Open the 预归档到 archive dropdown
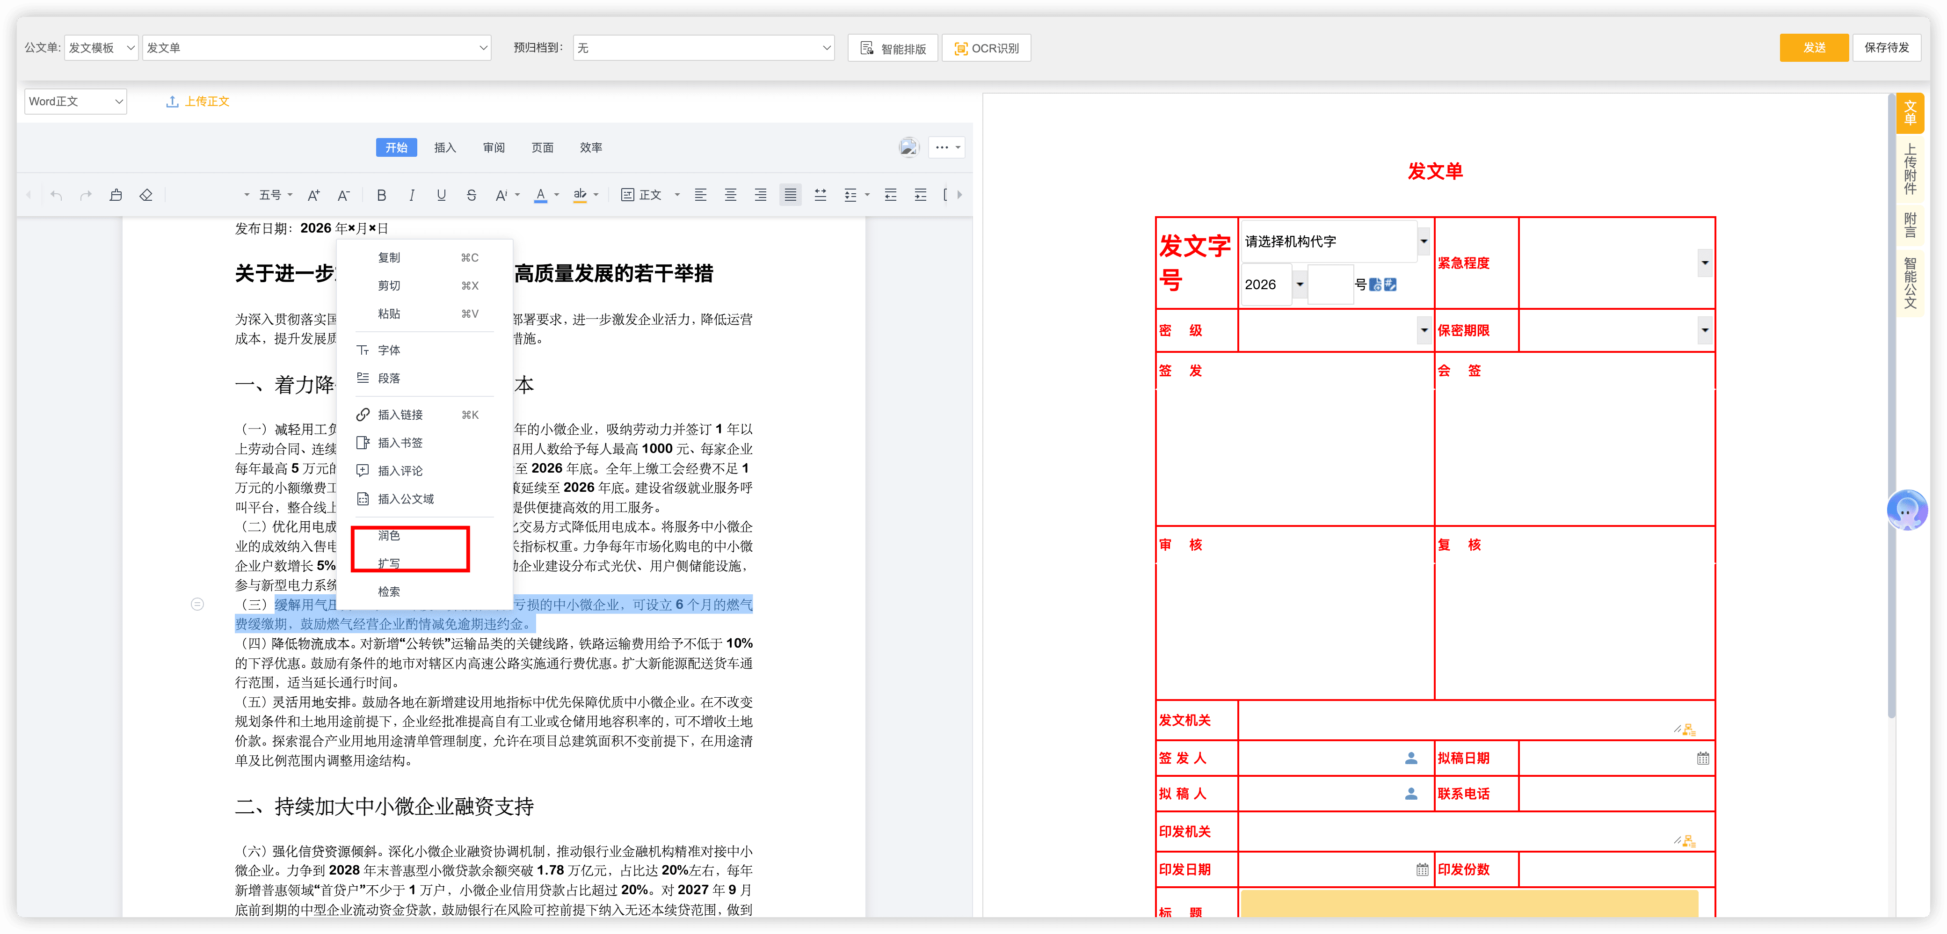The height and width of the screenshot is (934, 1947). coord(703,48)
